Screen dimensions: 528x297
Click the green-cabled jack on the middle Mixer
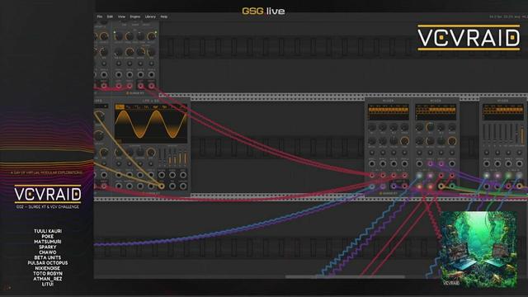(x=452, y=186)
